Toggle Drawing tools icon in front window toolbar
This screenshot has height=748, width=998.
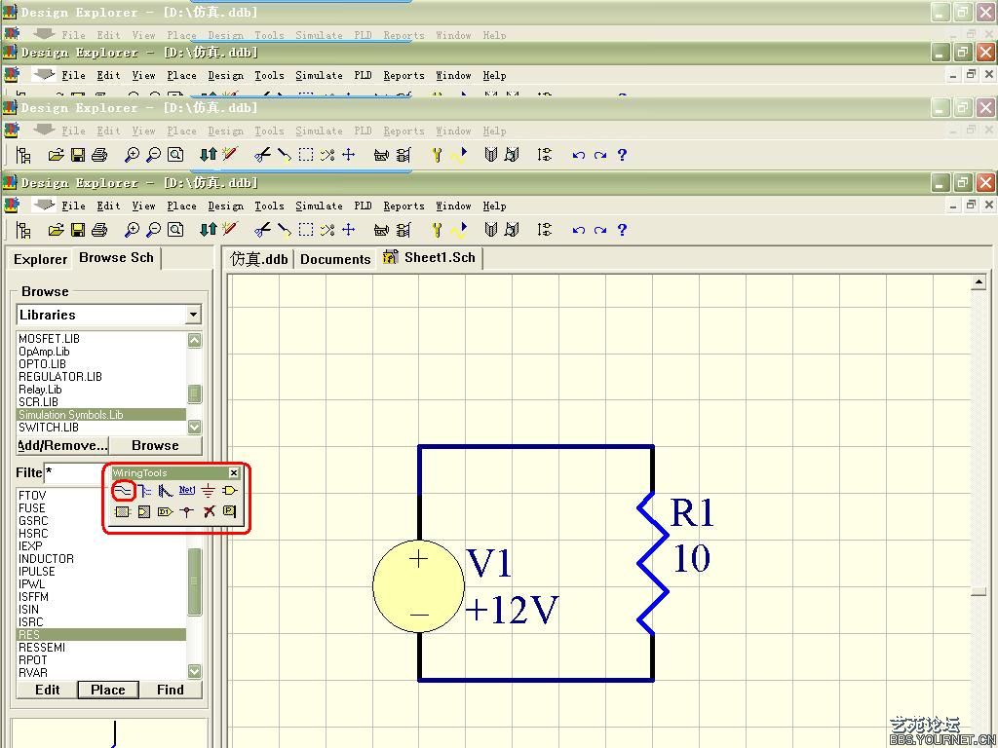click(x=381, y=230)
